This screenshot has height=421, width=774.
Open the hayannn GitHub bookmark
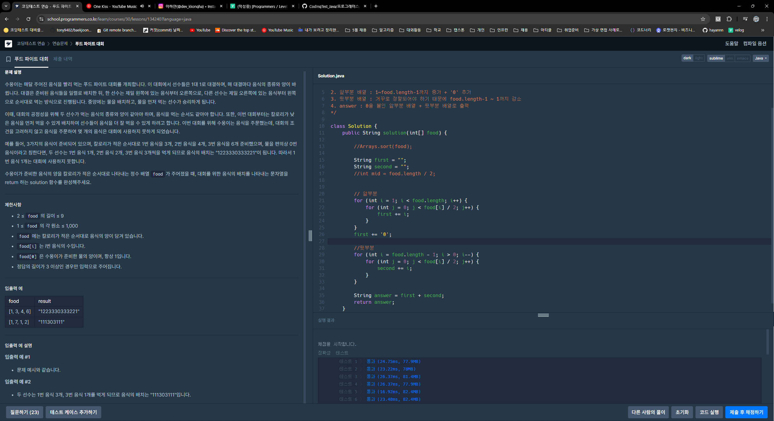(x=713, y=30)
